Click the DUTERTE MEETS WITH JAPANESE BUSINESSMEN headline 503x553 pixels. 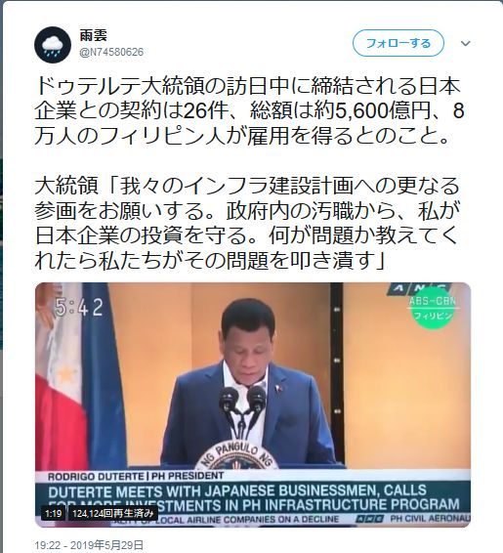[x=253, y=497]
